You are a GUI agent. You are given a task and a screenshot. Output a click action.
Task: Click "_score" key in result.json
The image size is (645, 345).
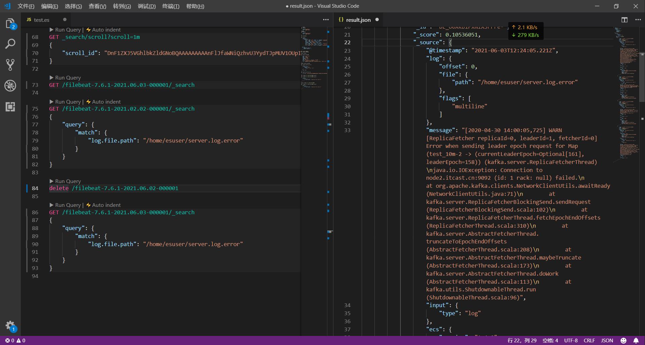[x=426, y=35]
